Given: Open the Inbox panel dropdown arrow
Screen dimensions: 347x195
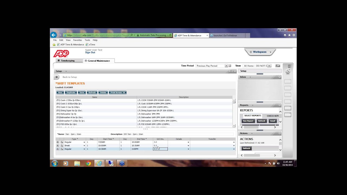Looking at the screenshot, I should (250, 77).
